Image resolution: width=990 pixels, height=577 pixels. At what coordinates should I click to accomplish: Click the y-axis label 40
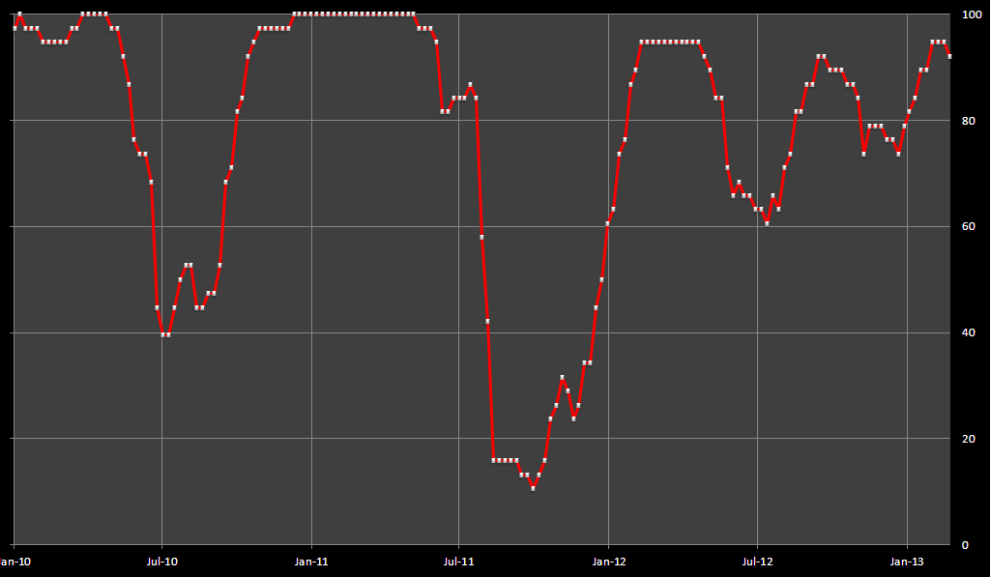point(969,332)
